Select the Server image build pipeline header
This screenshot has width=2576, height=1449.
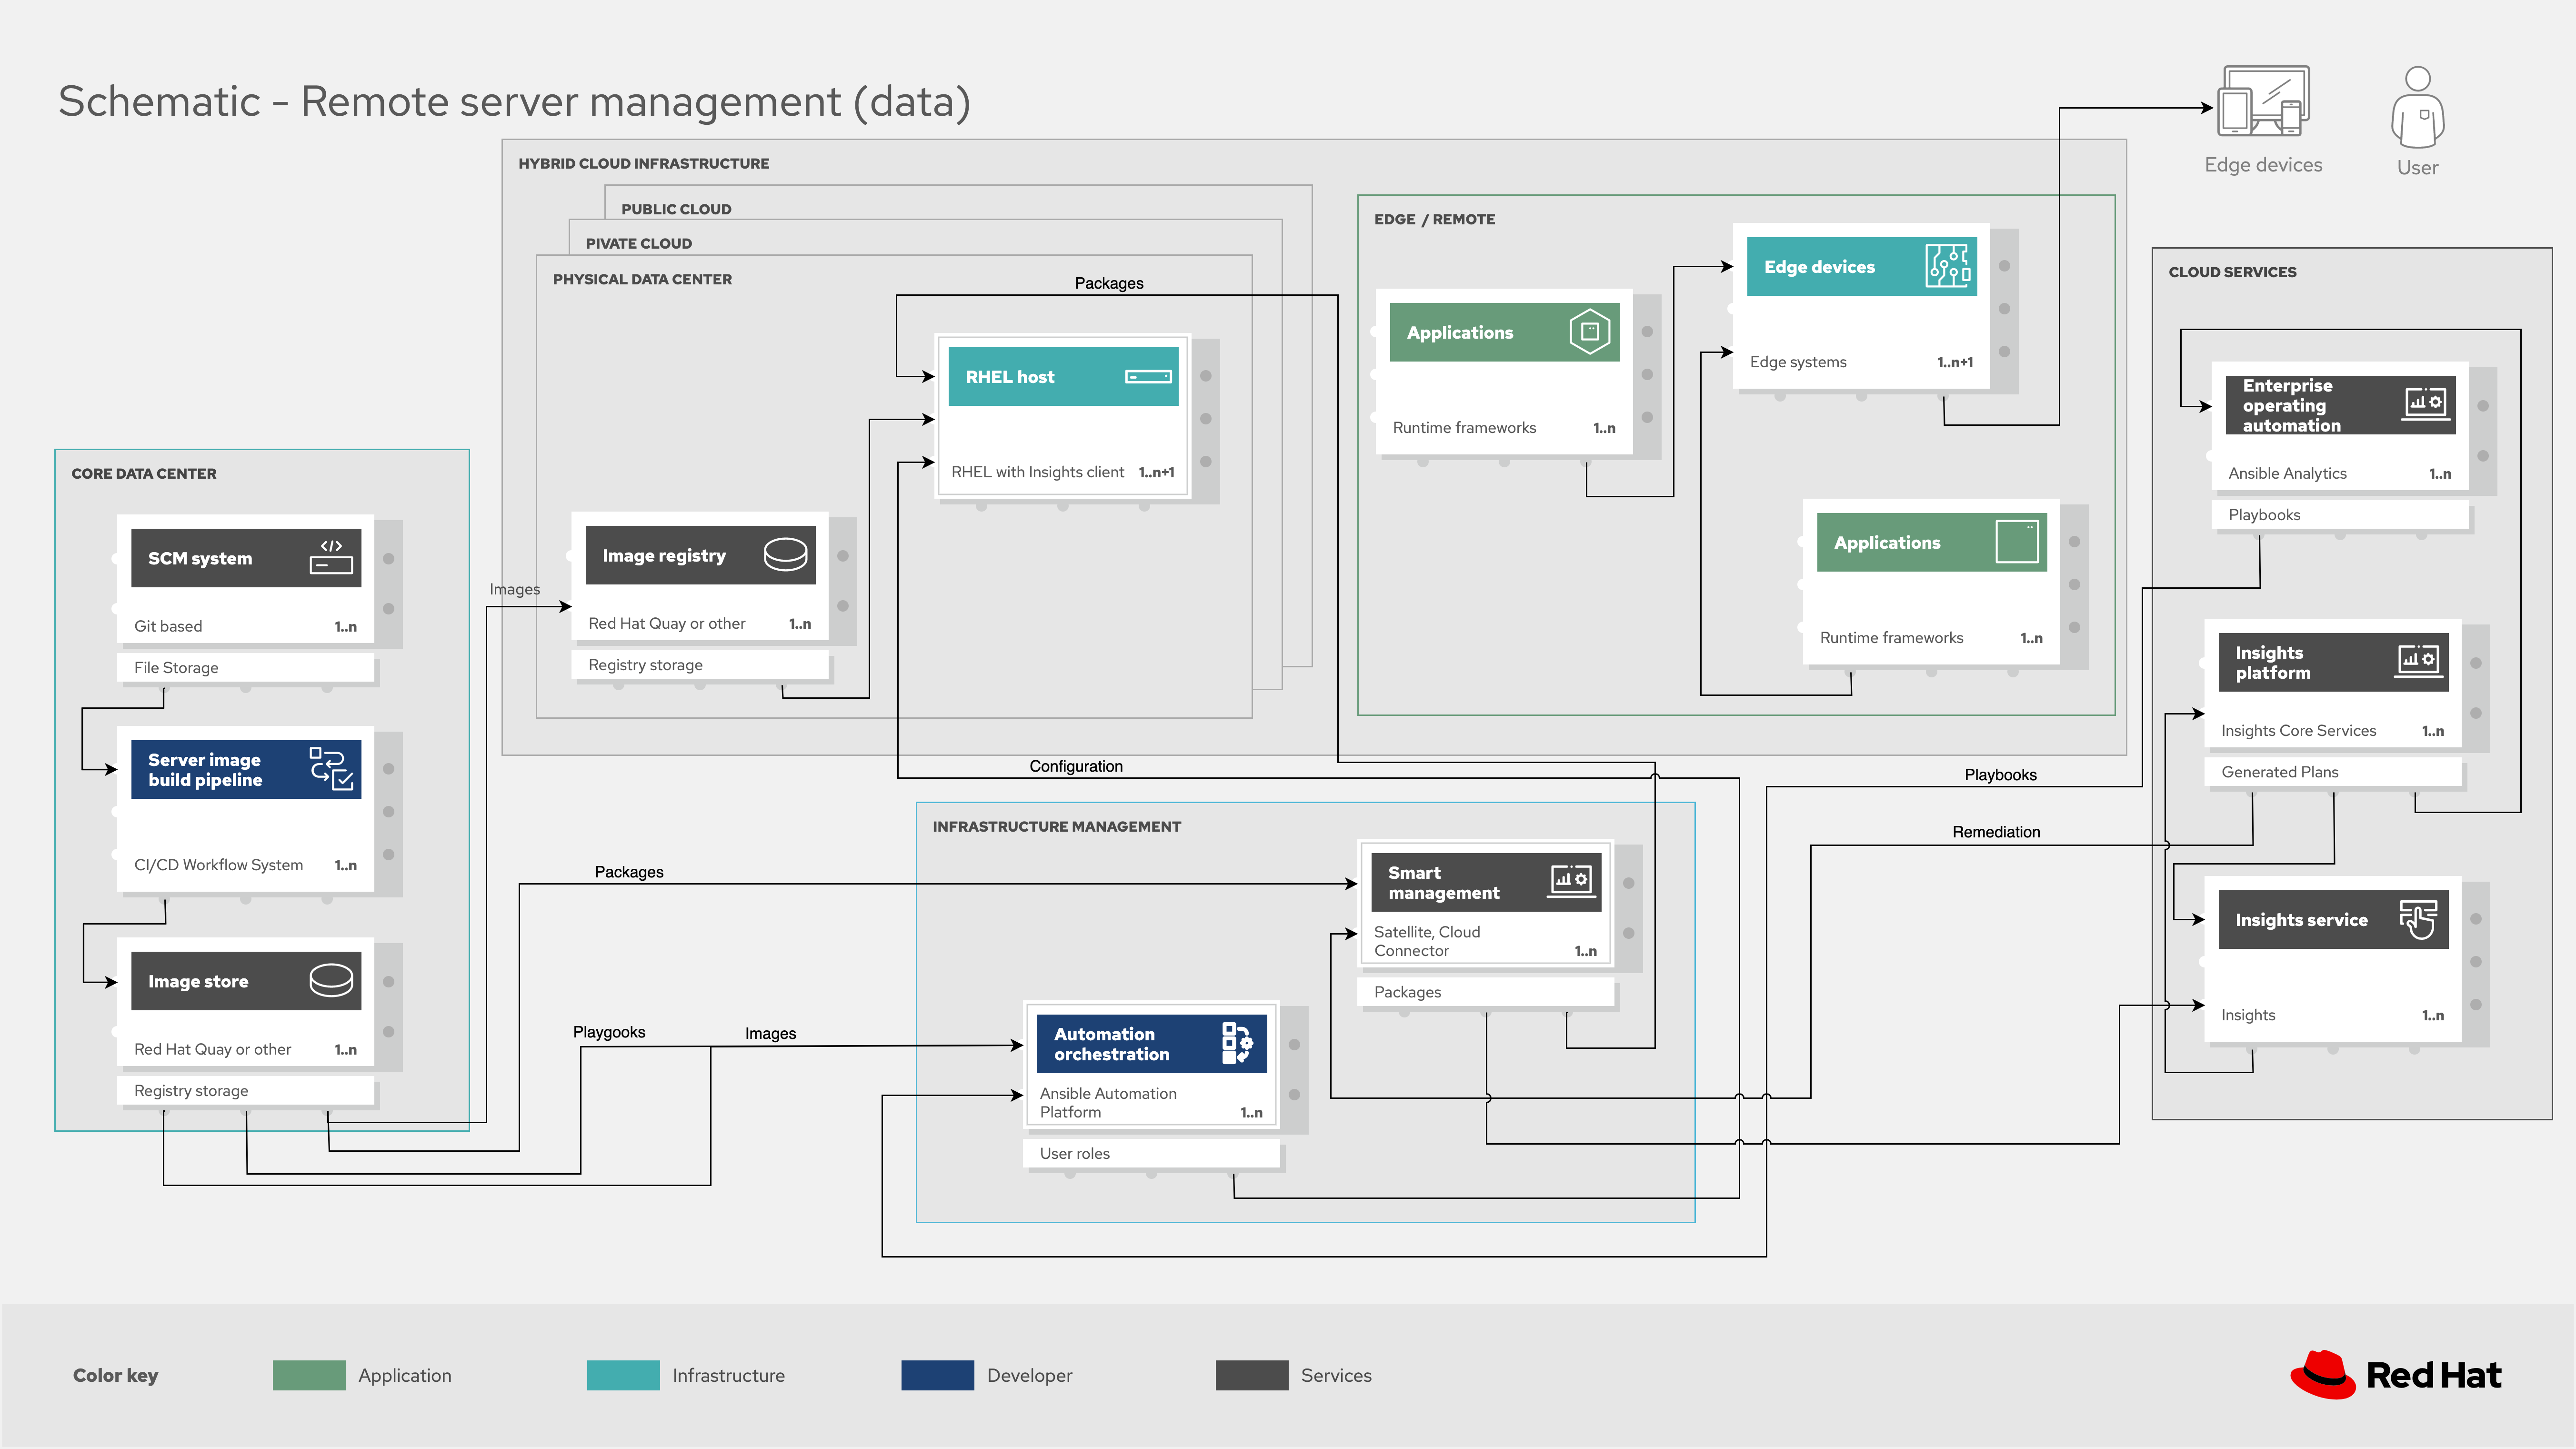(x=246, y=769)
